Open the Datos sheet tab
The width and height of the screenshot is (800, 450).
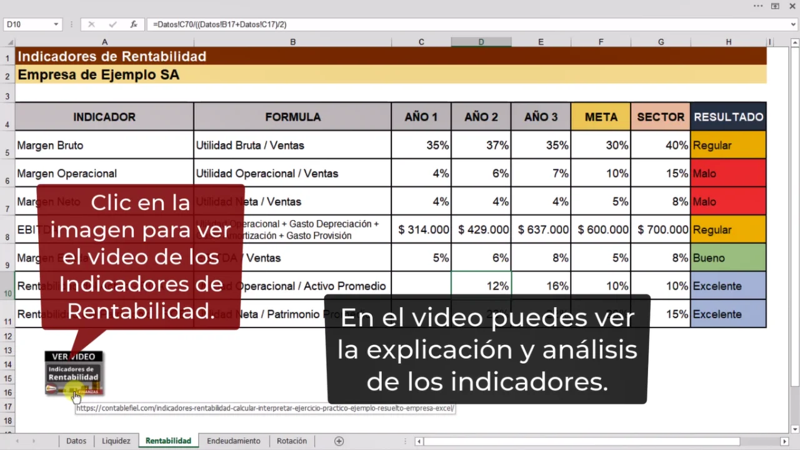pyautogui.click(x=76, y=441)
